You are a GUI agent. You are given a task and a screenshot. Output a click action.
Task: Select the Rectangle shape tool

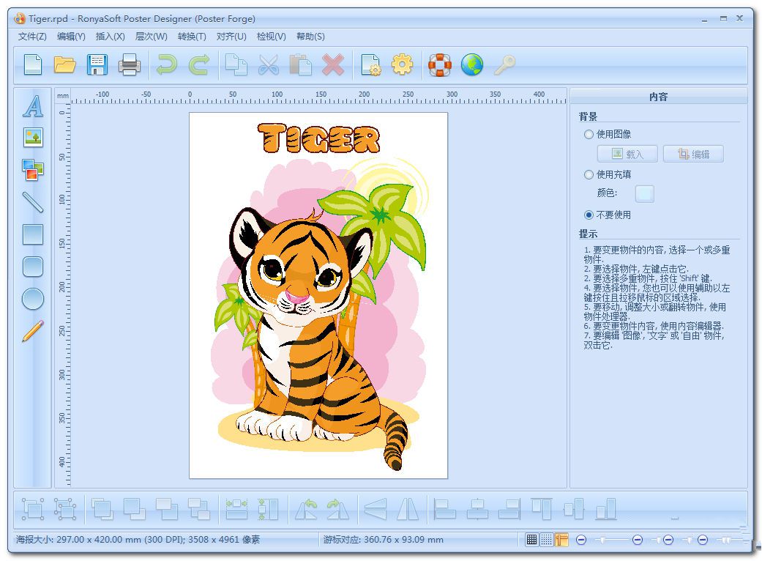coord(32,234)
